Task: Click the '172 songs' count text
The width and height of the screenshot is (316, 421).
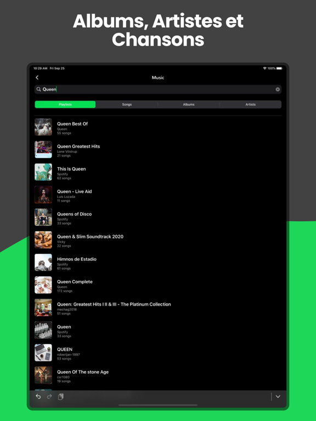Action: click(65, 291)
